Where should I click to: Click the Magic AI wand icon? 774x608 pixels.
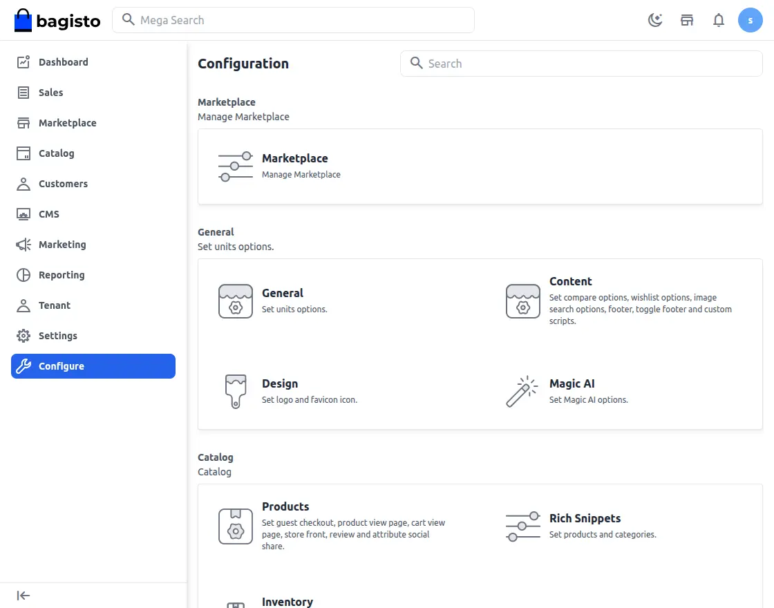tap(521, 391)
